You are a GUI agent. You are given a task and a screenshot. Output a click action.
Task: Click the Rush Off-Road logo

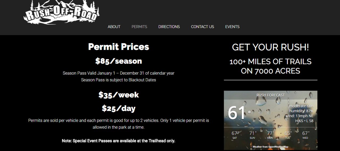point(62,13)
